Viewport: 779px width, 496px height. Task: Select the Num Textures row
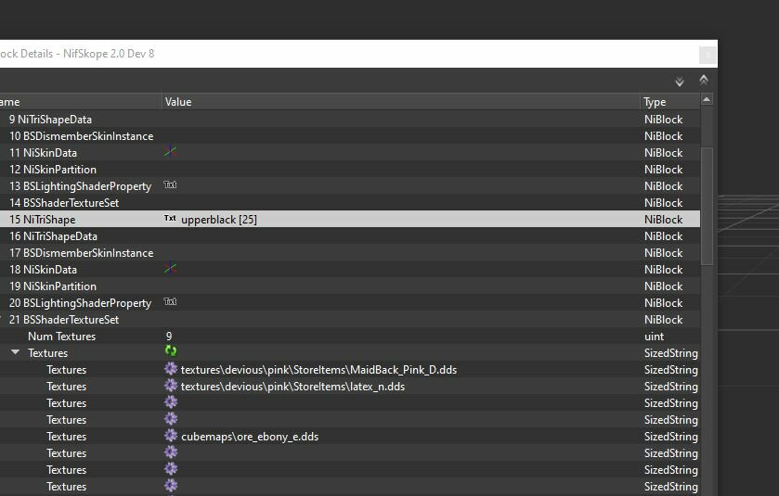coord(350,337)
